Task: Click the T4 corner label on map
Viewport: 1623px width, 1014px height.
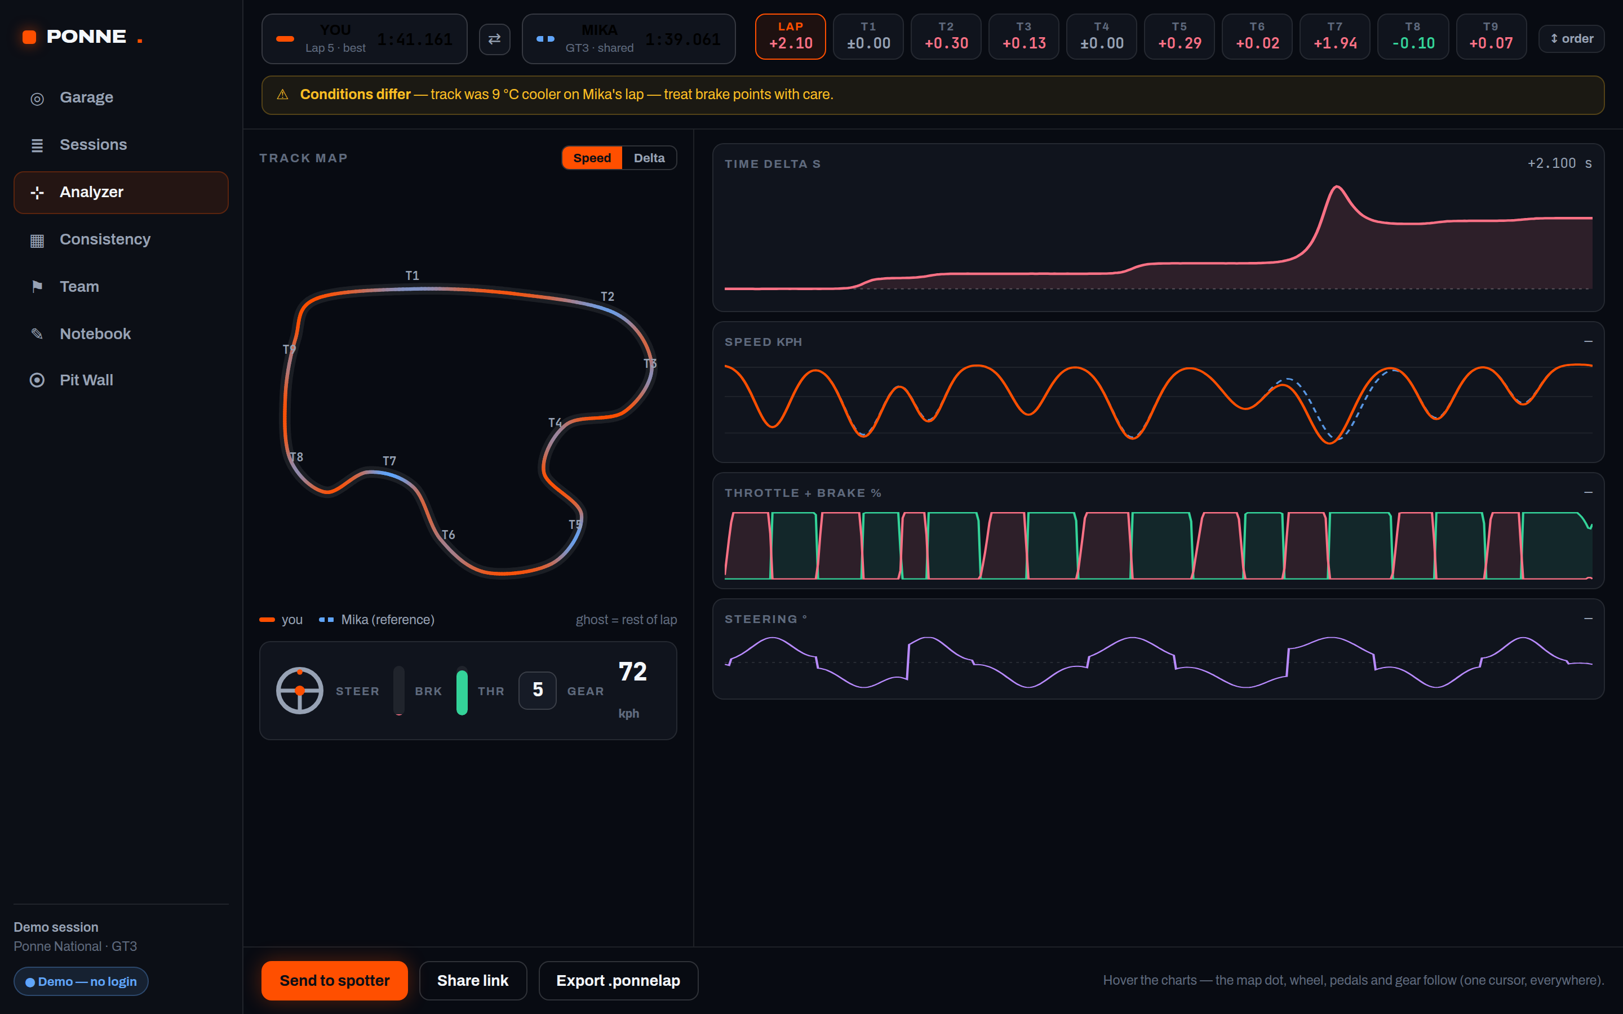Action: 555,422
